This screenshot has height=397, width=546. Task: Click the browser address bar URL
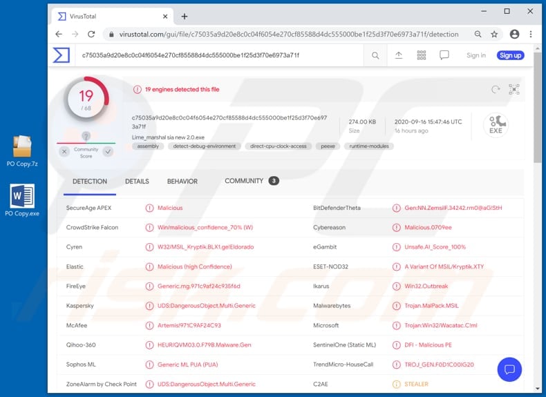(x=289, y=35)
